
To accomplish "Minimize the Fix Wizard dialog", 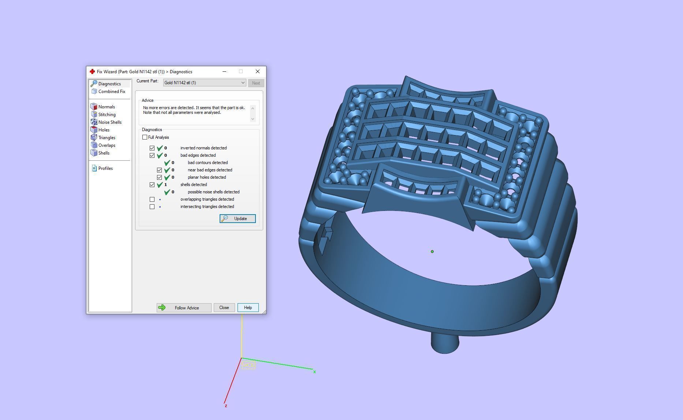I will point(224,71).
